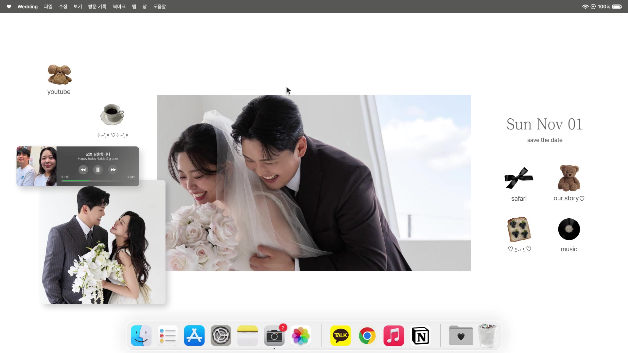The image size is (628, 353).
Task: Open the 도움말 menu
Action: pos(159,7)
